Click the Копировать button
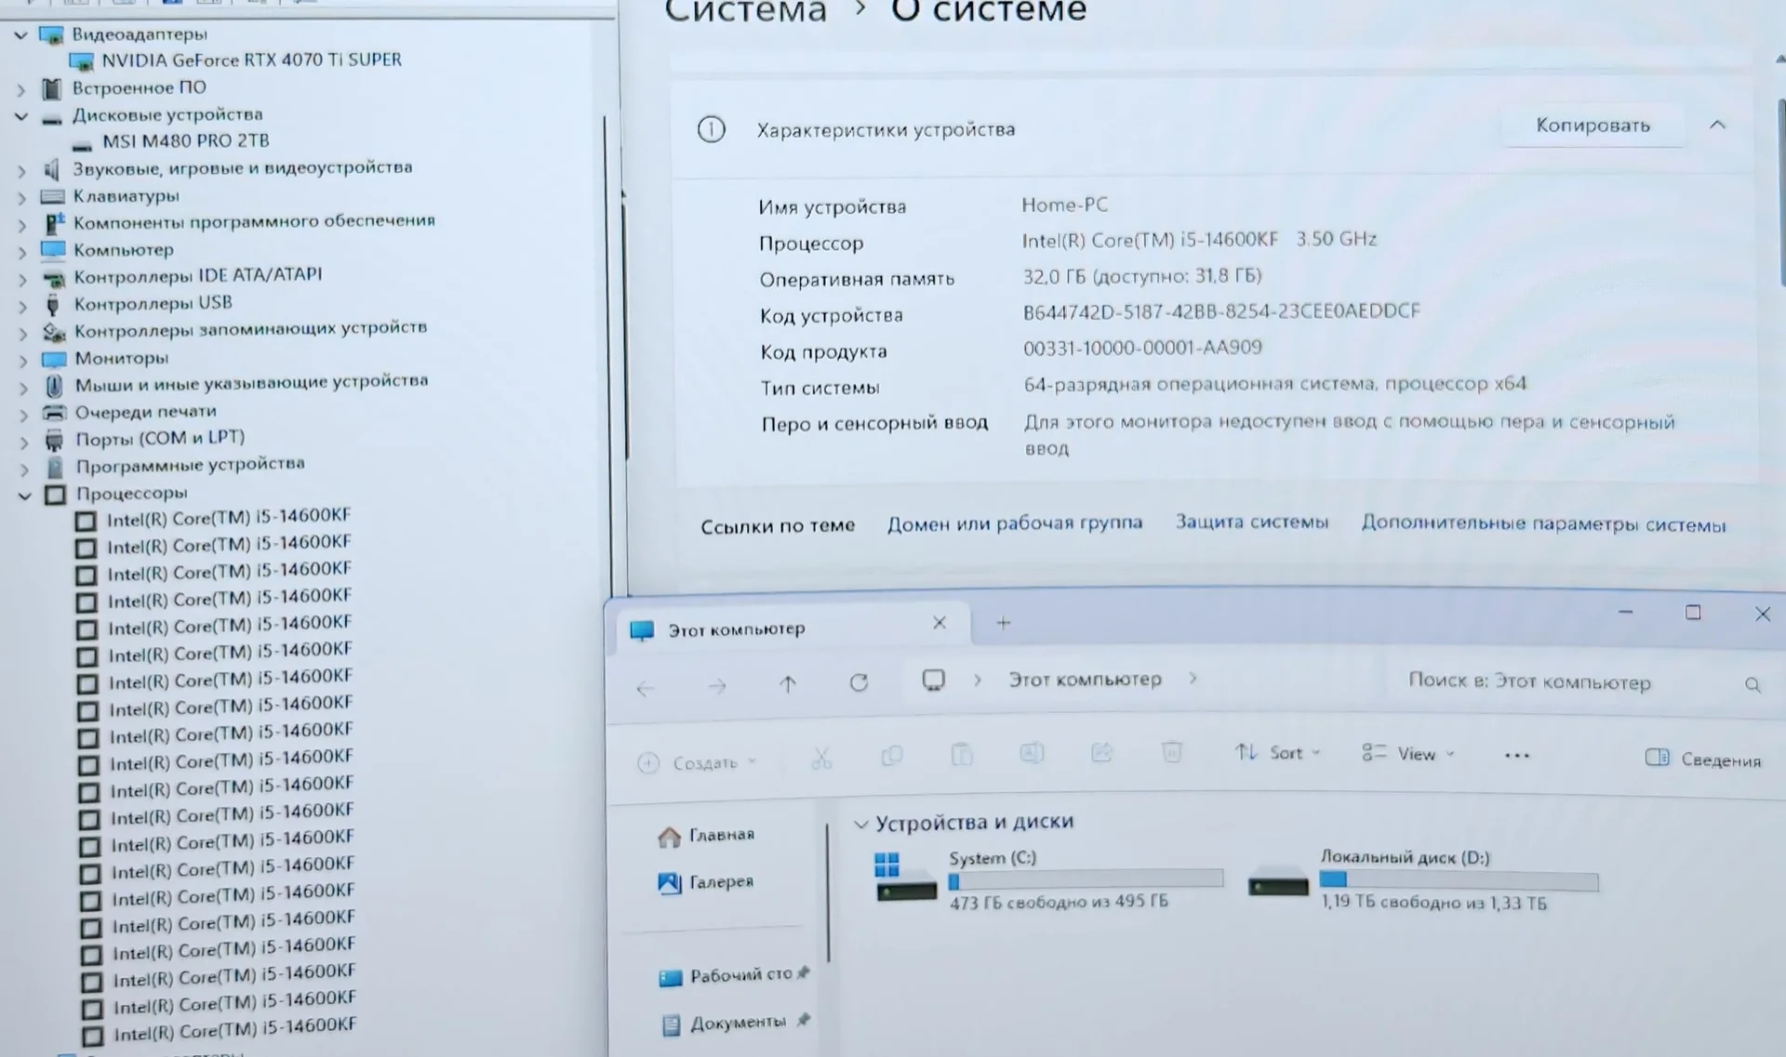1786x1057 pixels. tap(1593, 126)
